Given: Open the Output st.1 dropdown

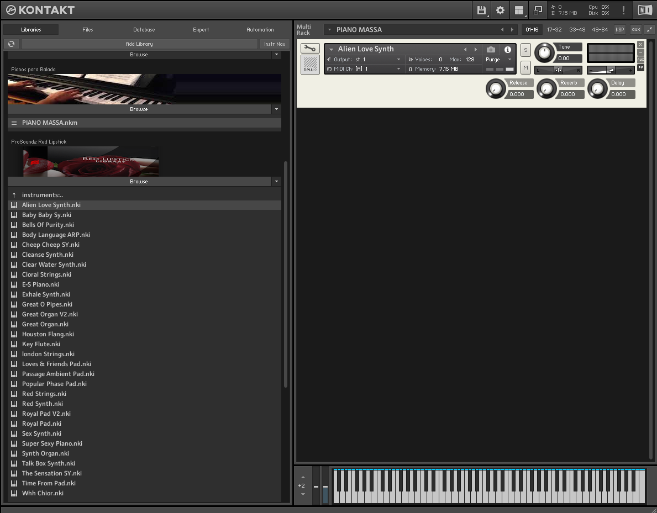Looking at the screenshot, I should 398,60.
